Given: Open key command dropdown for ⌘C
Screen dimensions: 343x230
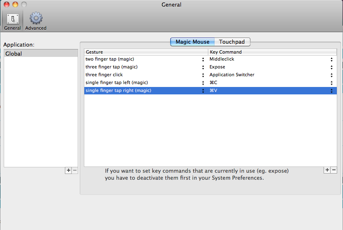Looking at the screenshot, I should pyautogui.click(x=331, y=83).
